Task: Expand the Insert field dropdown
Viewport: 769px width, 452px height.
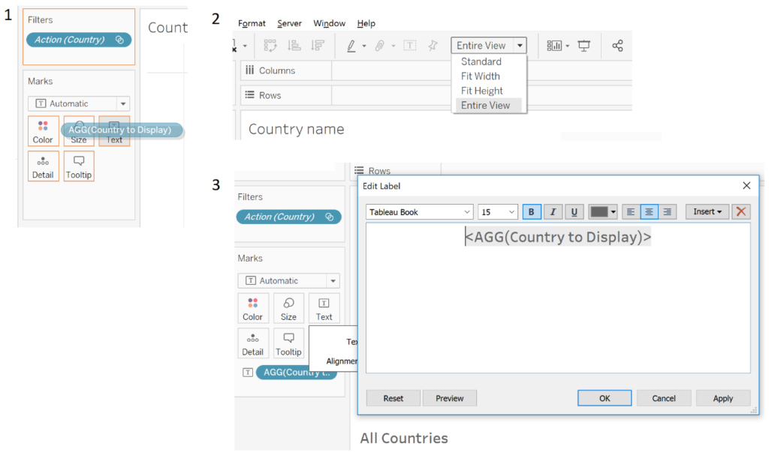Action: tap(707, 212)
